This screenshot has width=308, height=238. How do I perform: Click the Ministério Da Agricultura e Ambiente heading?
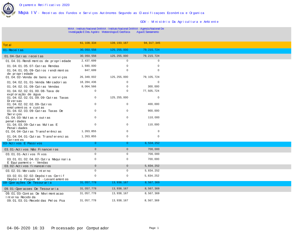point(179,22)
